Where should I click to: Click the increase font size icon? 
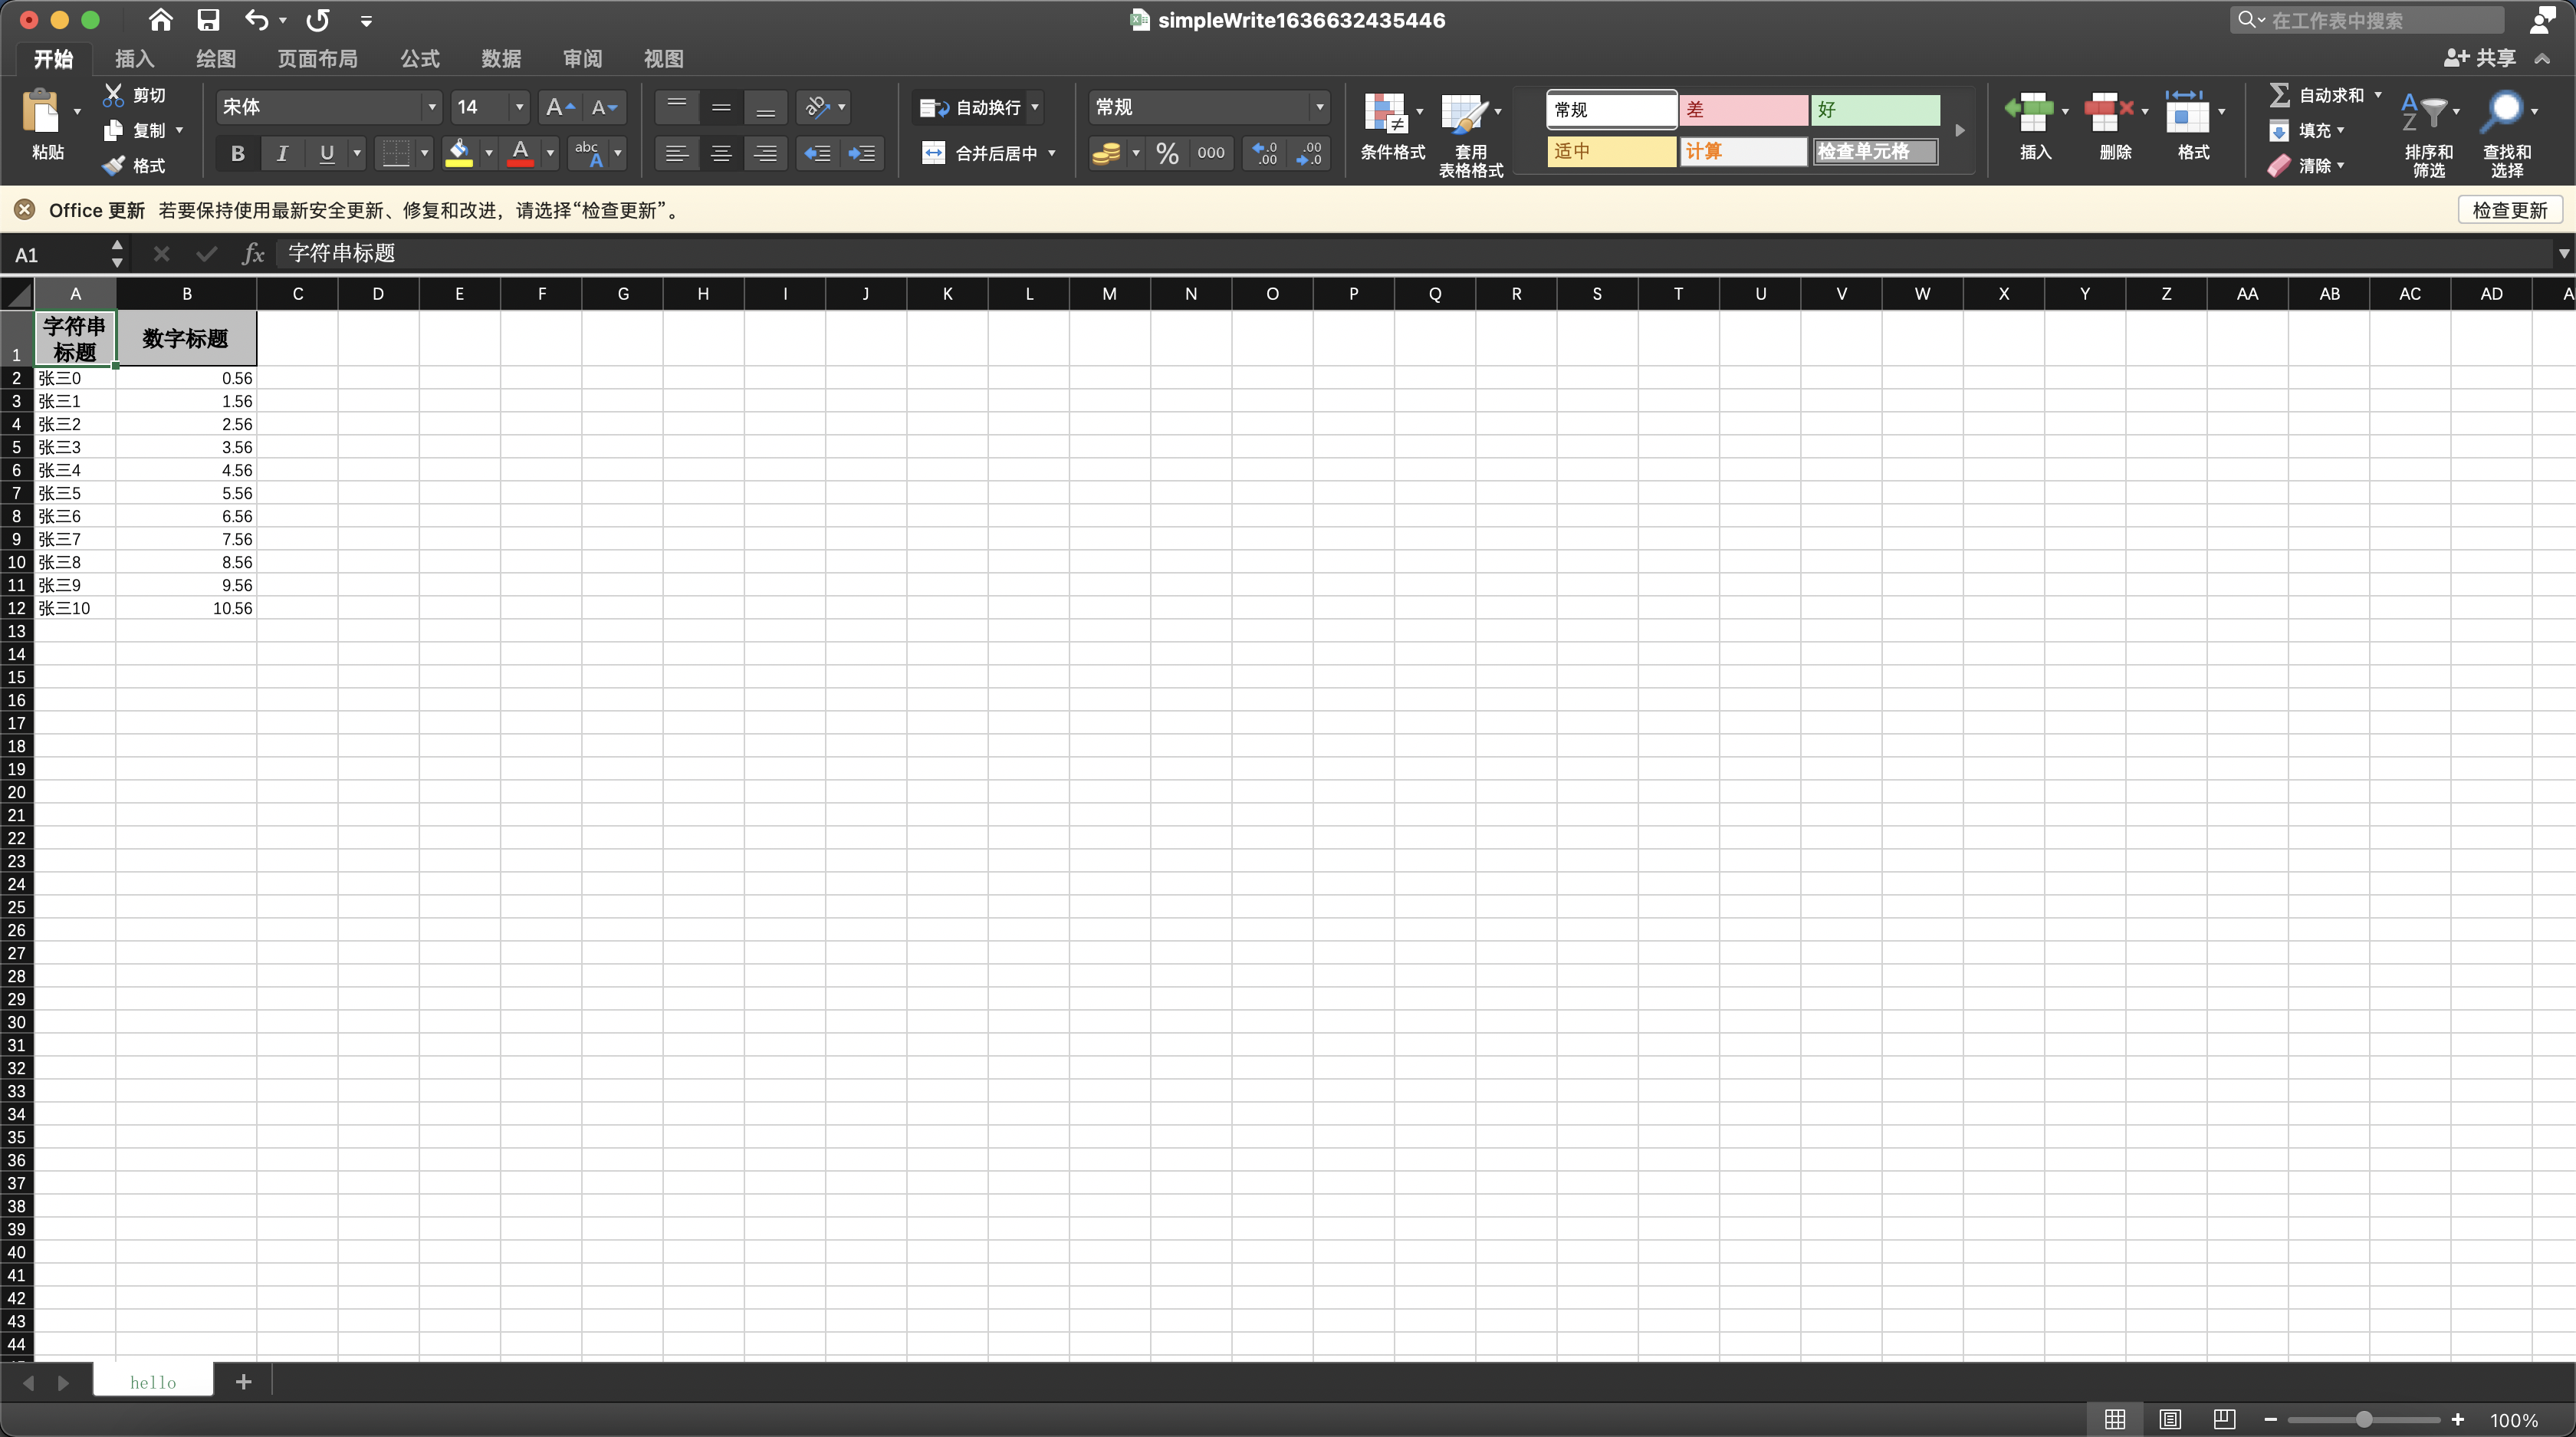point(558,107)
